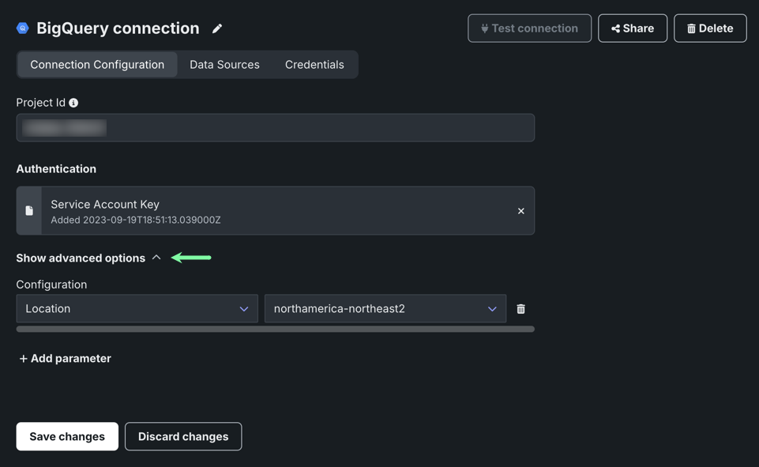Remove the Service Account Key with X
The width and height of the screenshot is (759, 467).
pos(520,211)
